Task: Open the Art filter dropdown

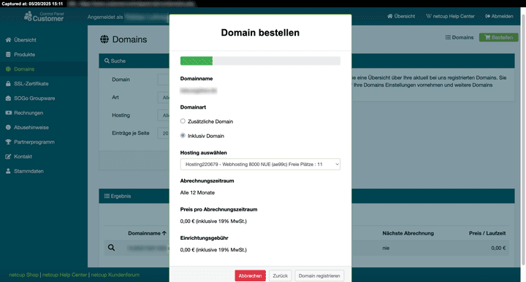Action: [x=164, y=98]
